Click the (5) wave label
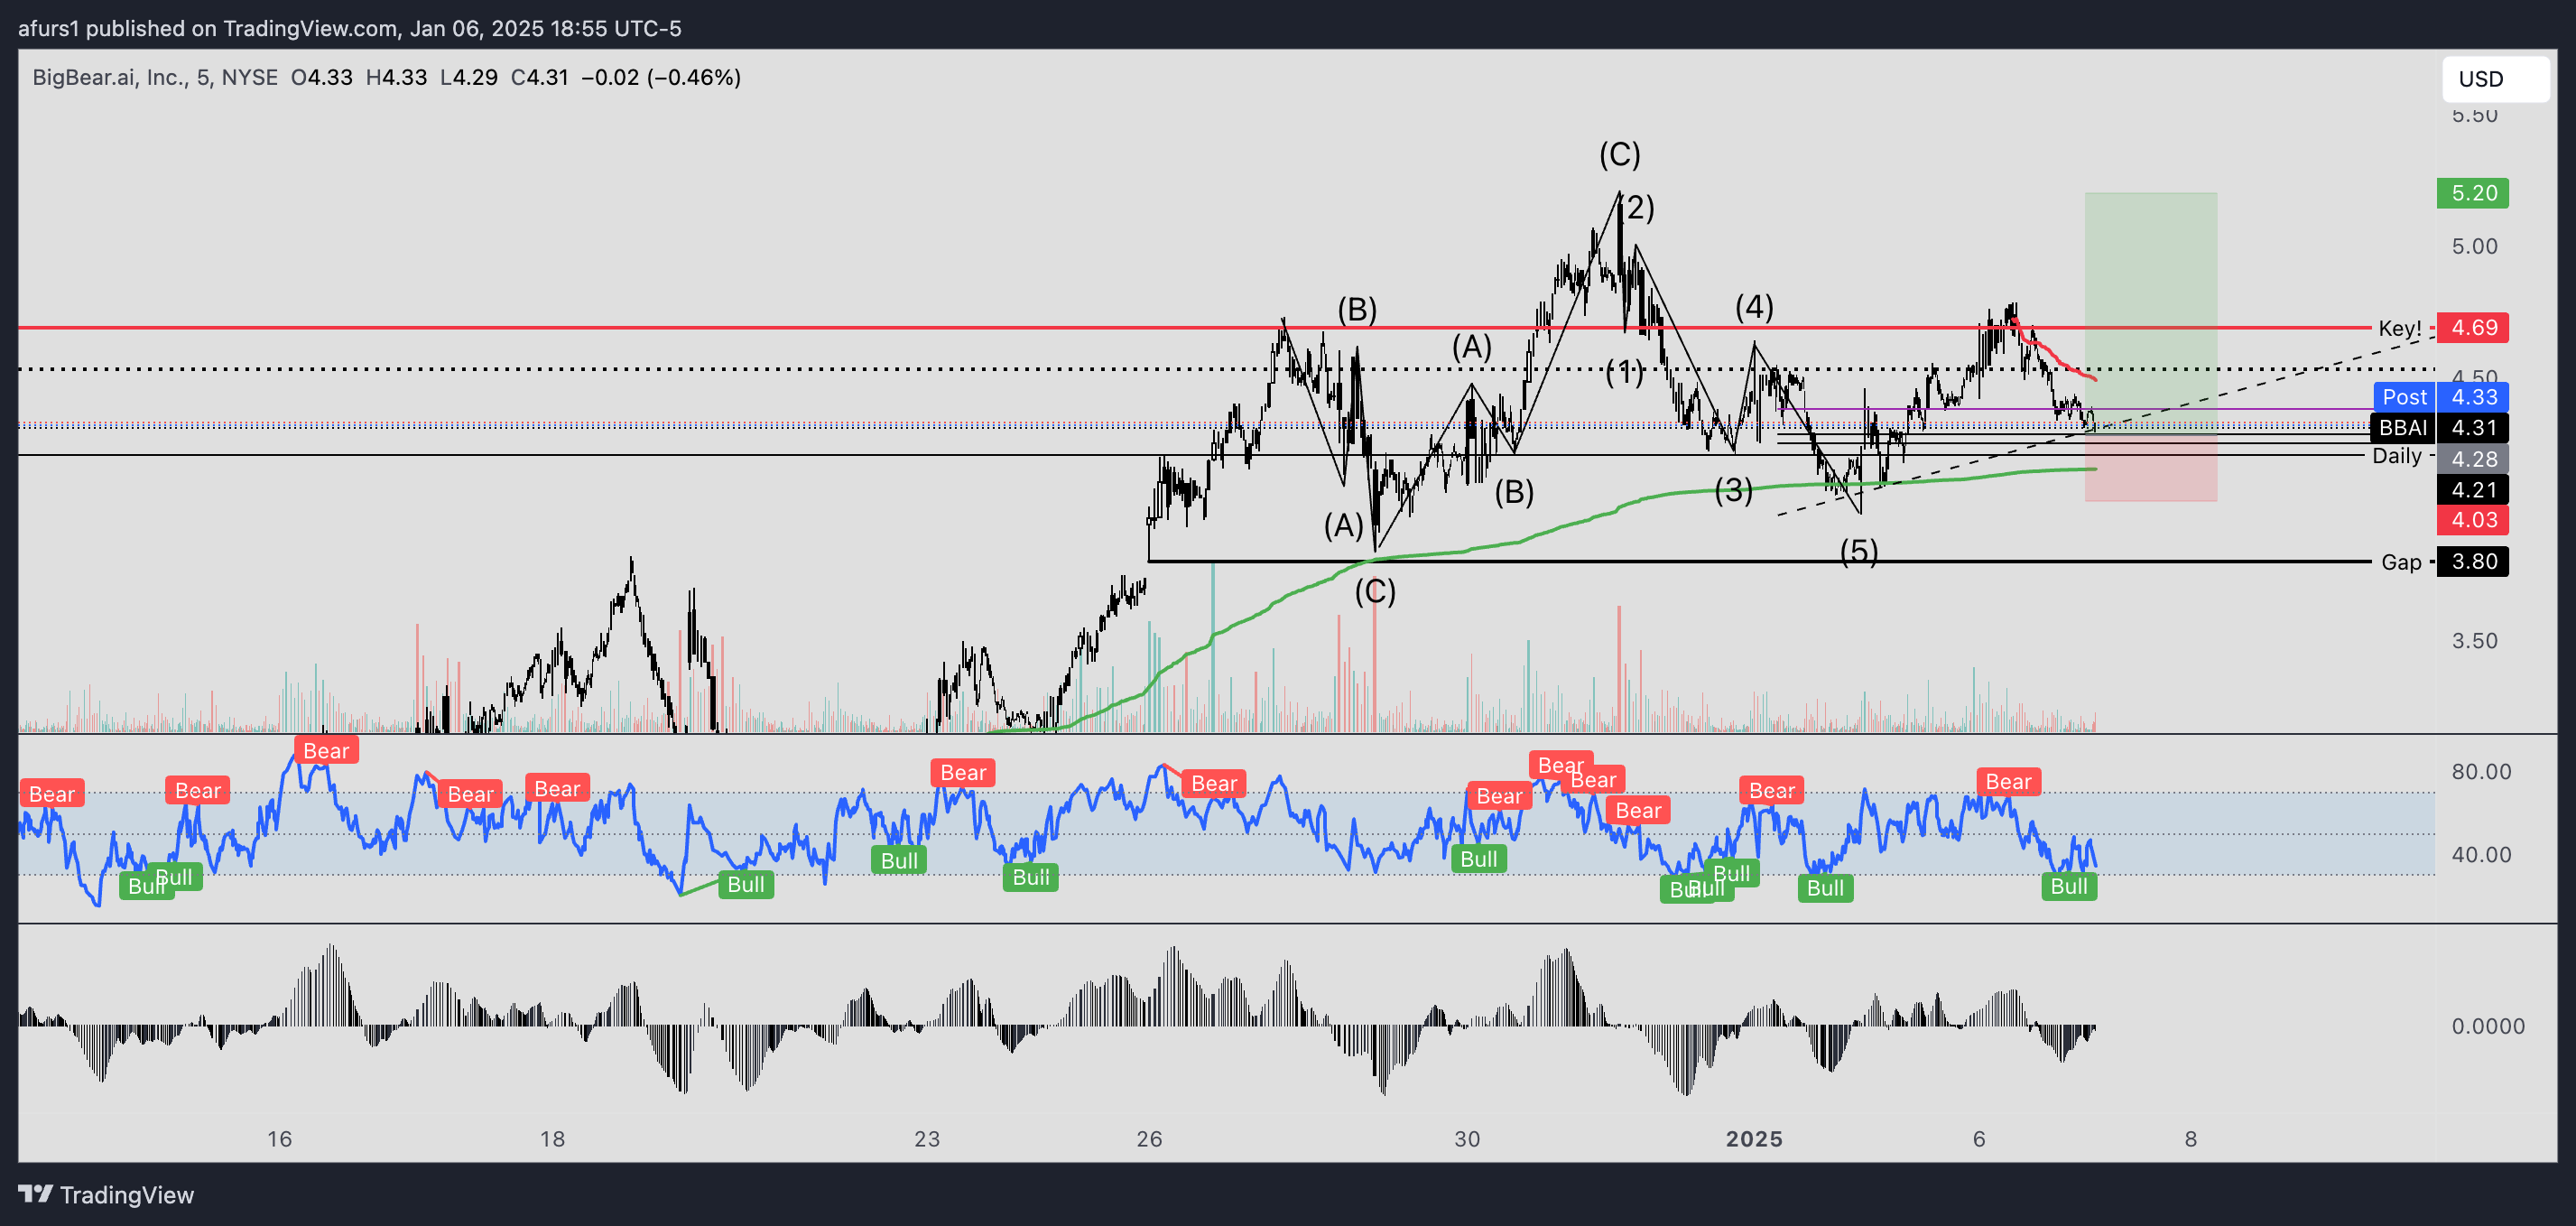The image size is (2576, 1226). (1859, 551)
